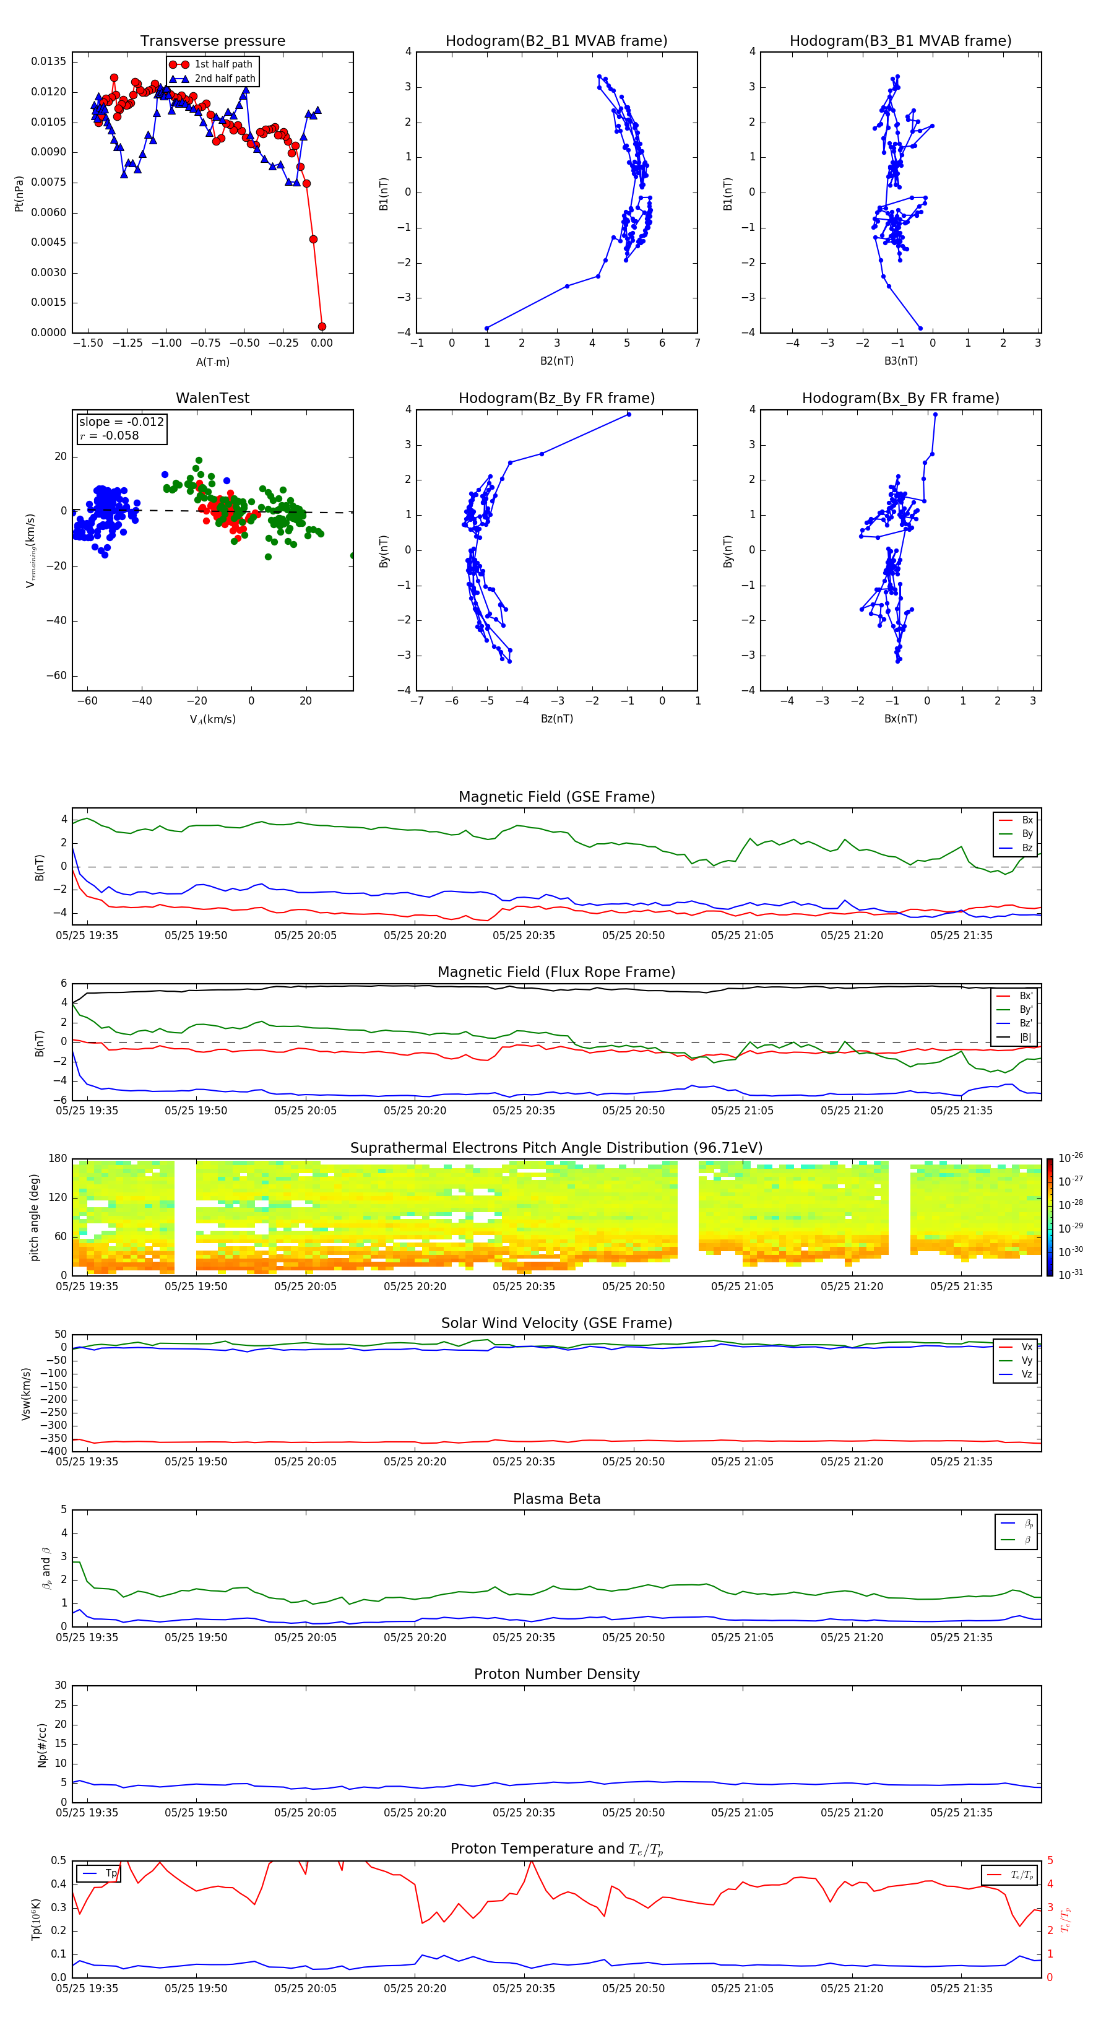Select the "2nd half path" legend entry
This screenshot has width=1114, height=2043.
click(212, 79)
